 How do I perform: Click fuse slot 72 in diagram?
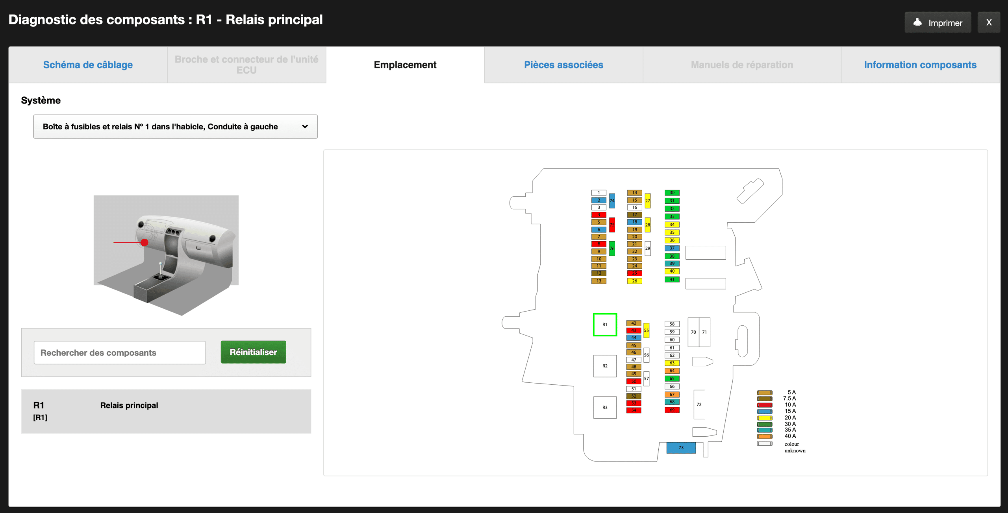(x=699, y=404)
